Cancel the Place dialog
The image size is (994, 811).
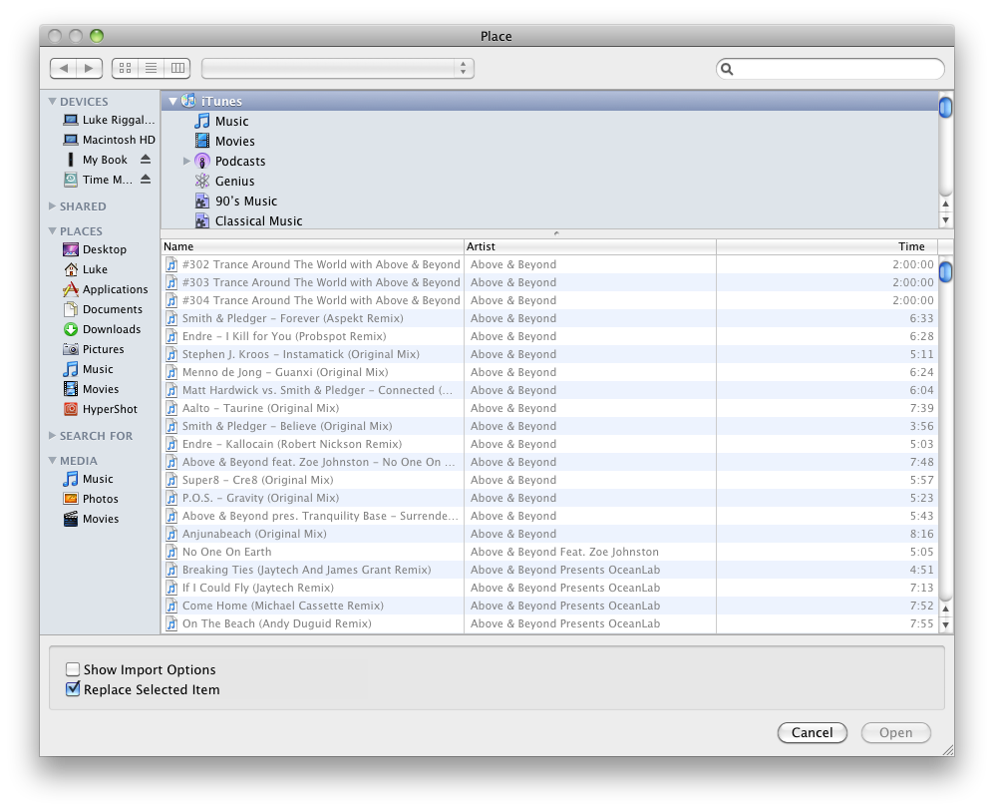813,732
